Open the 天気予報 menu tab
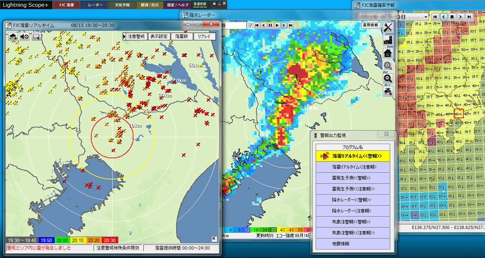Viewport: 485px width, 258px height. 122,5
